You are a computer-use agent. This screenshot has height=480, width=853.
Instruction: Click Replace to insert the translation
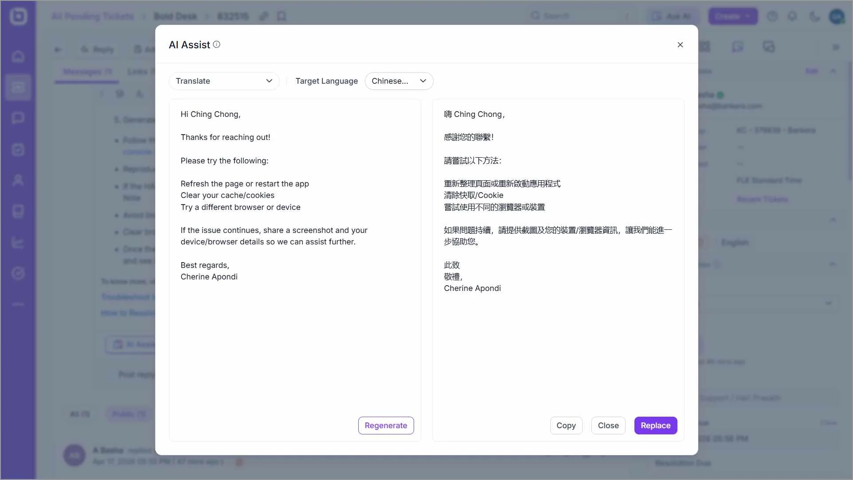(655, 426)
